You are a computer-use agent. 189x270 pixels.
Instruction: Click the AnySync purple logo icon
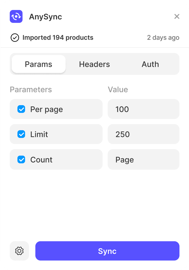16,17
